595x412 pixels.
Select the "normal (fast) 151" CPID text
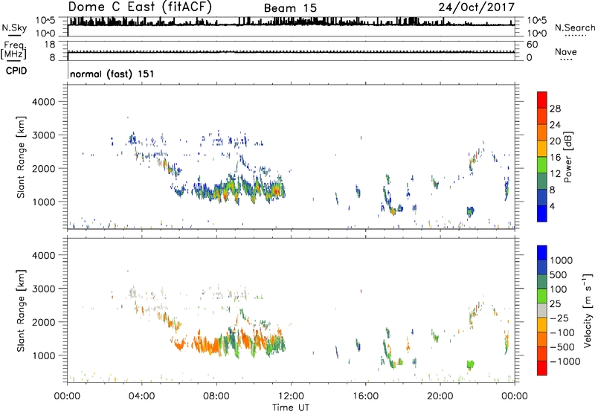112,74
